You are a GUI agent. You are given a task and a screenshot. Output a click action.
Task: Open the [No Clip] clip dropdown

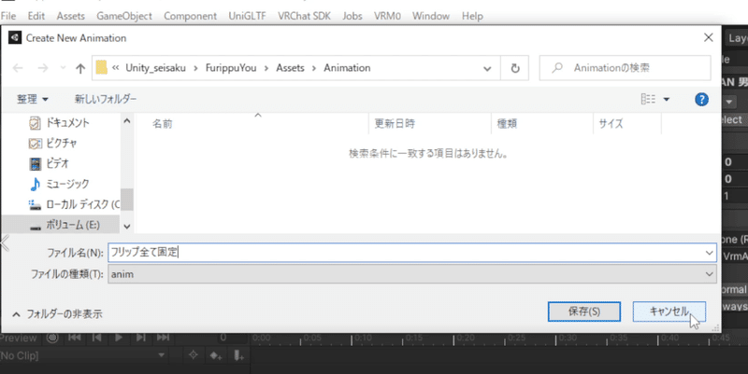(x=84, y=355)
